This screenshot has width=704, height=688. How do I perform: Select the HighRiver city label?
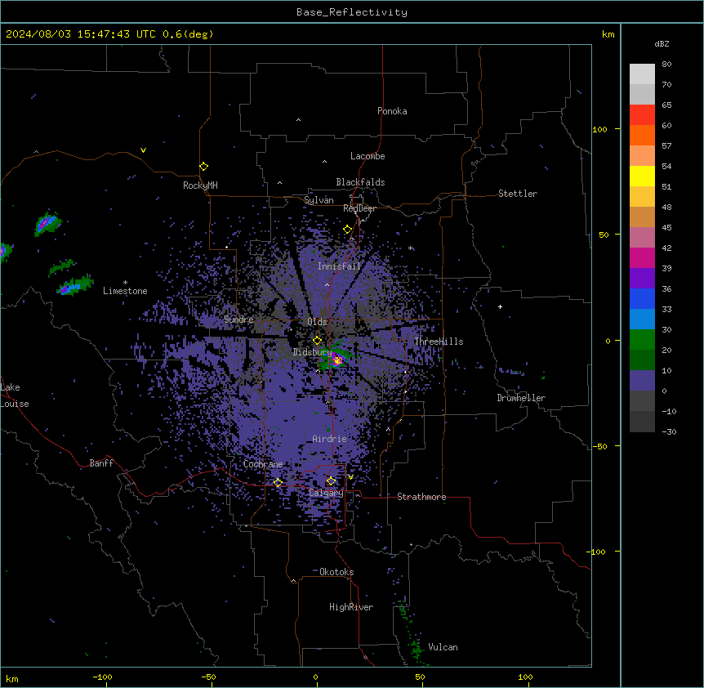(x=351, y=607)
